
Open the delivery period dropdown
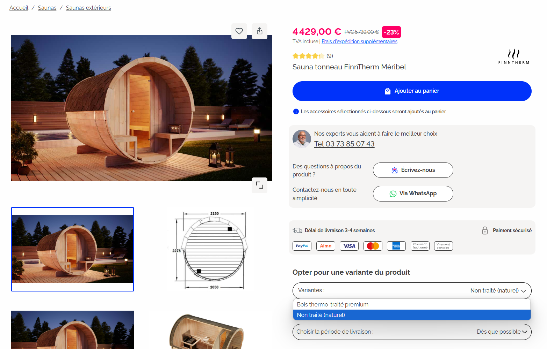pos(412,332)
